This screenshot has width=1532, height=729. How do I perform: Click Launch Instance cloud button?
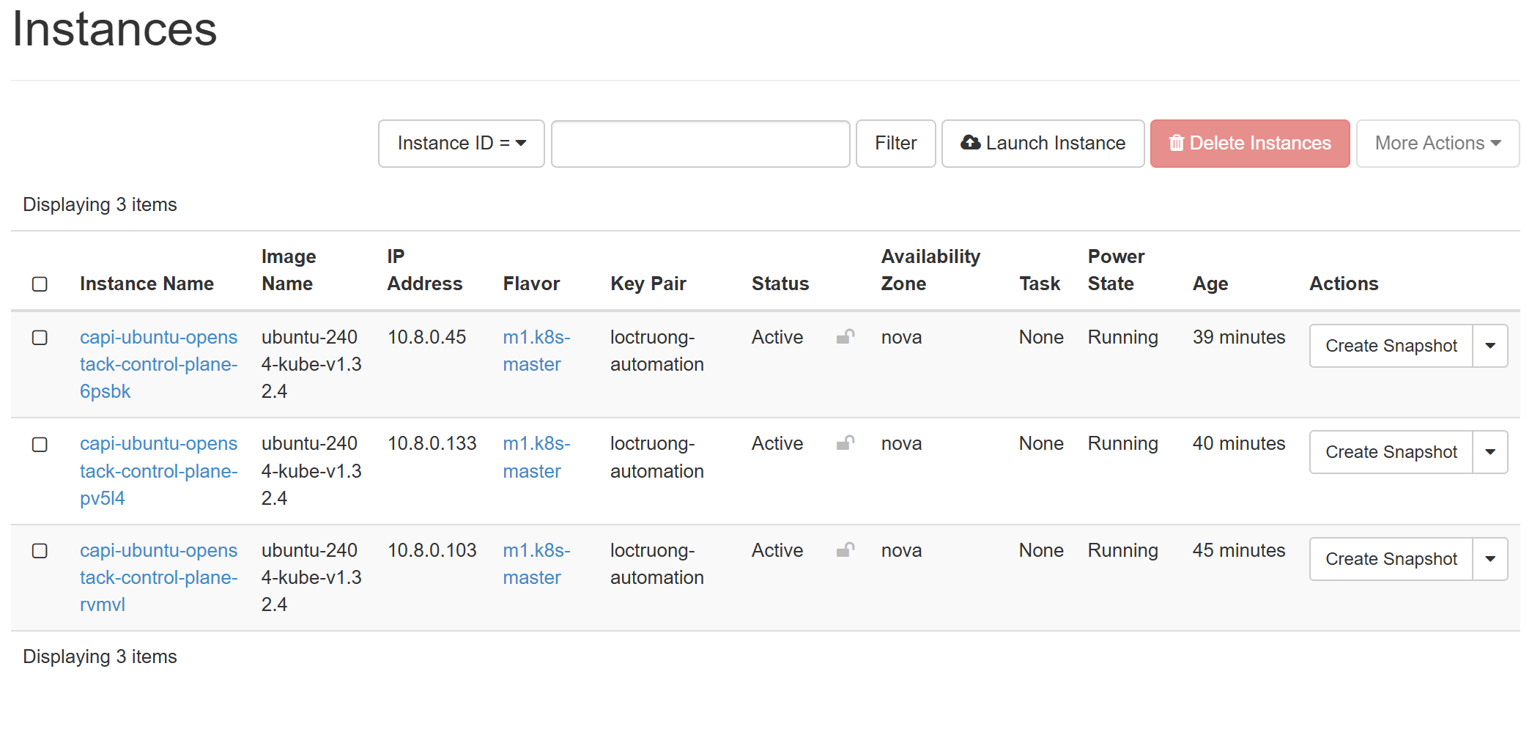(x=1042, y=144)
